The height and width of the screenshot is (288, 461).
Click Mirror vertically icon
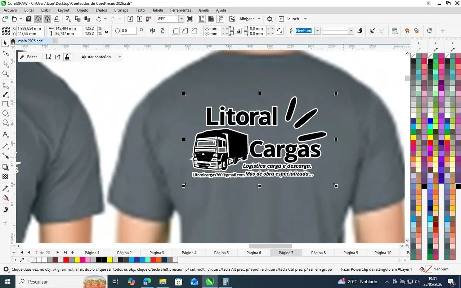pyautogui.click(x=162, y=31)
